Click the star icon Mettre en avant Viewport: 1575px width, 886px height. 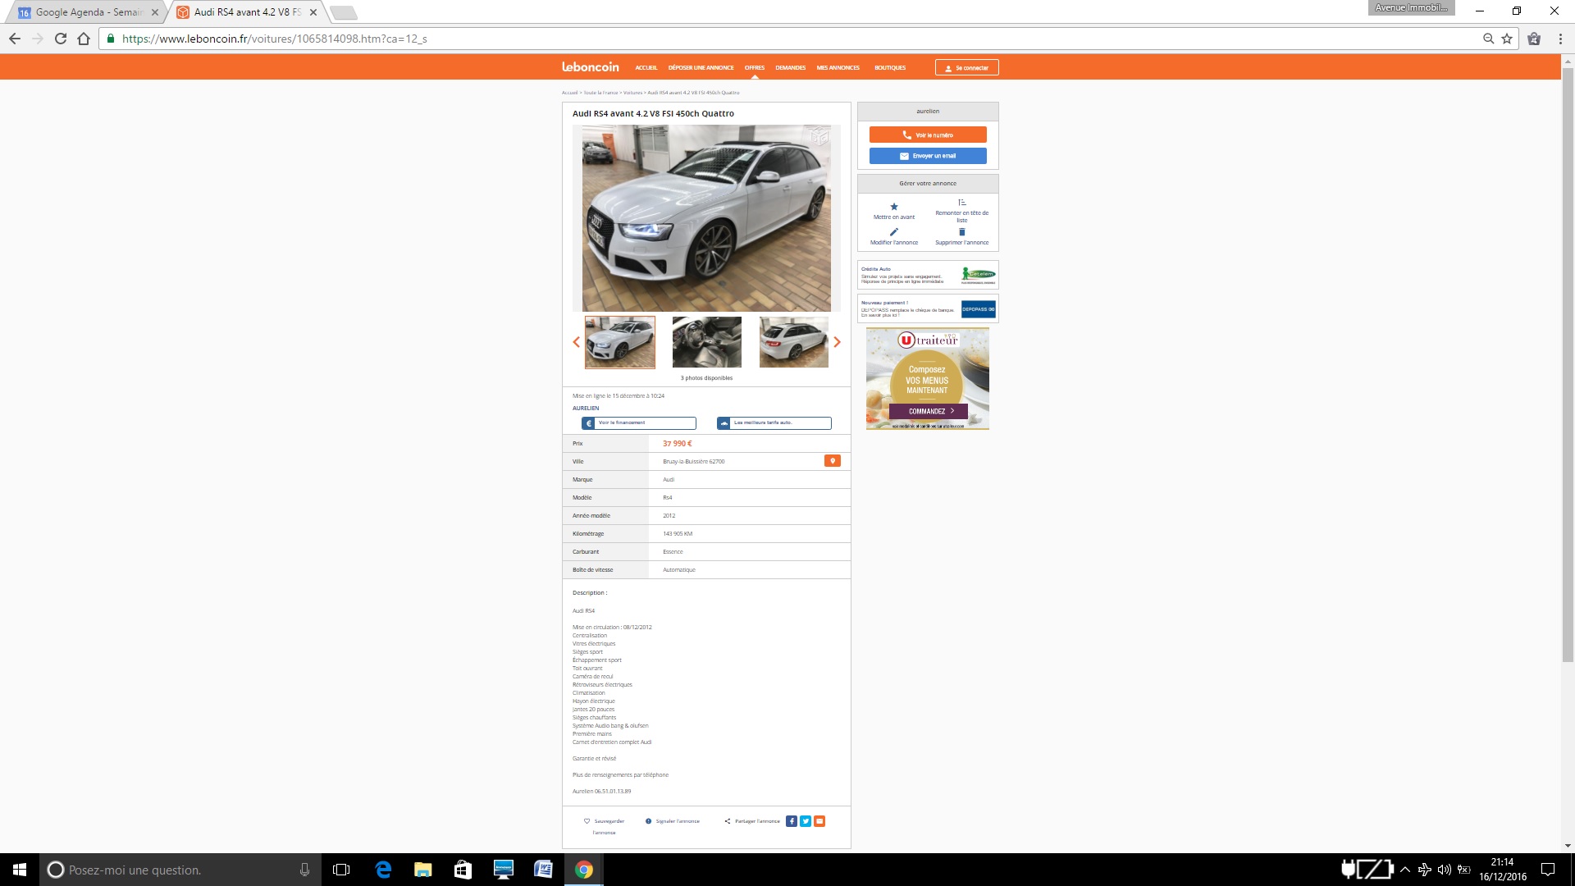pyautogui.click(x=893, y=208)
